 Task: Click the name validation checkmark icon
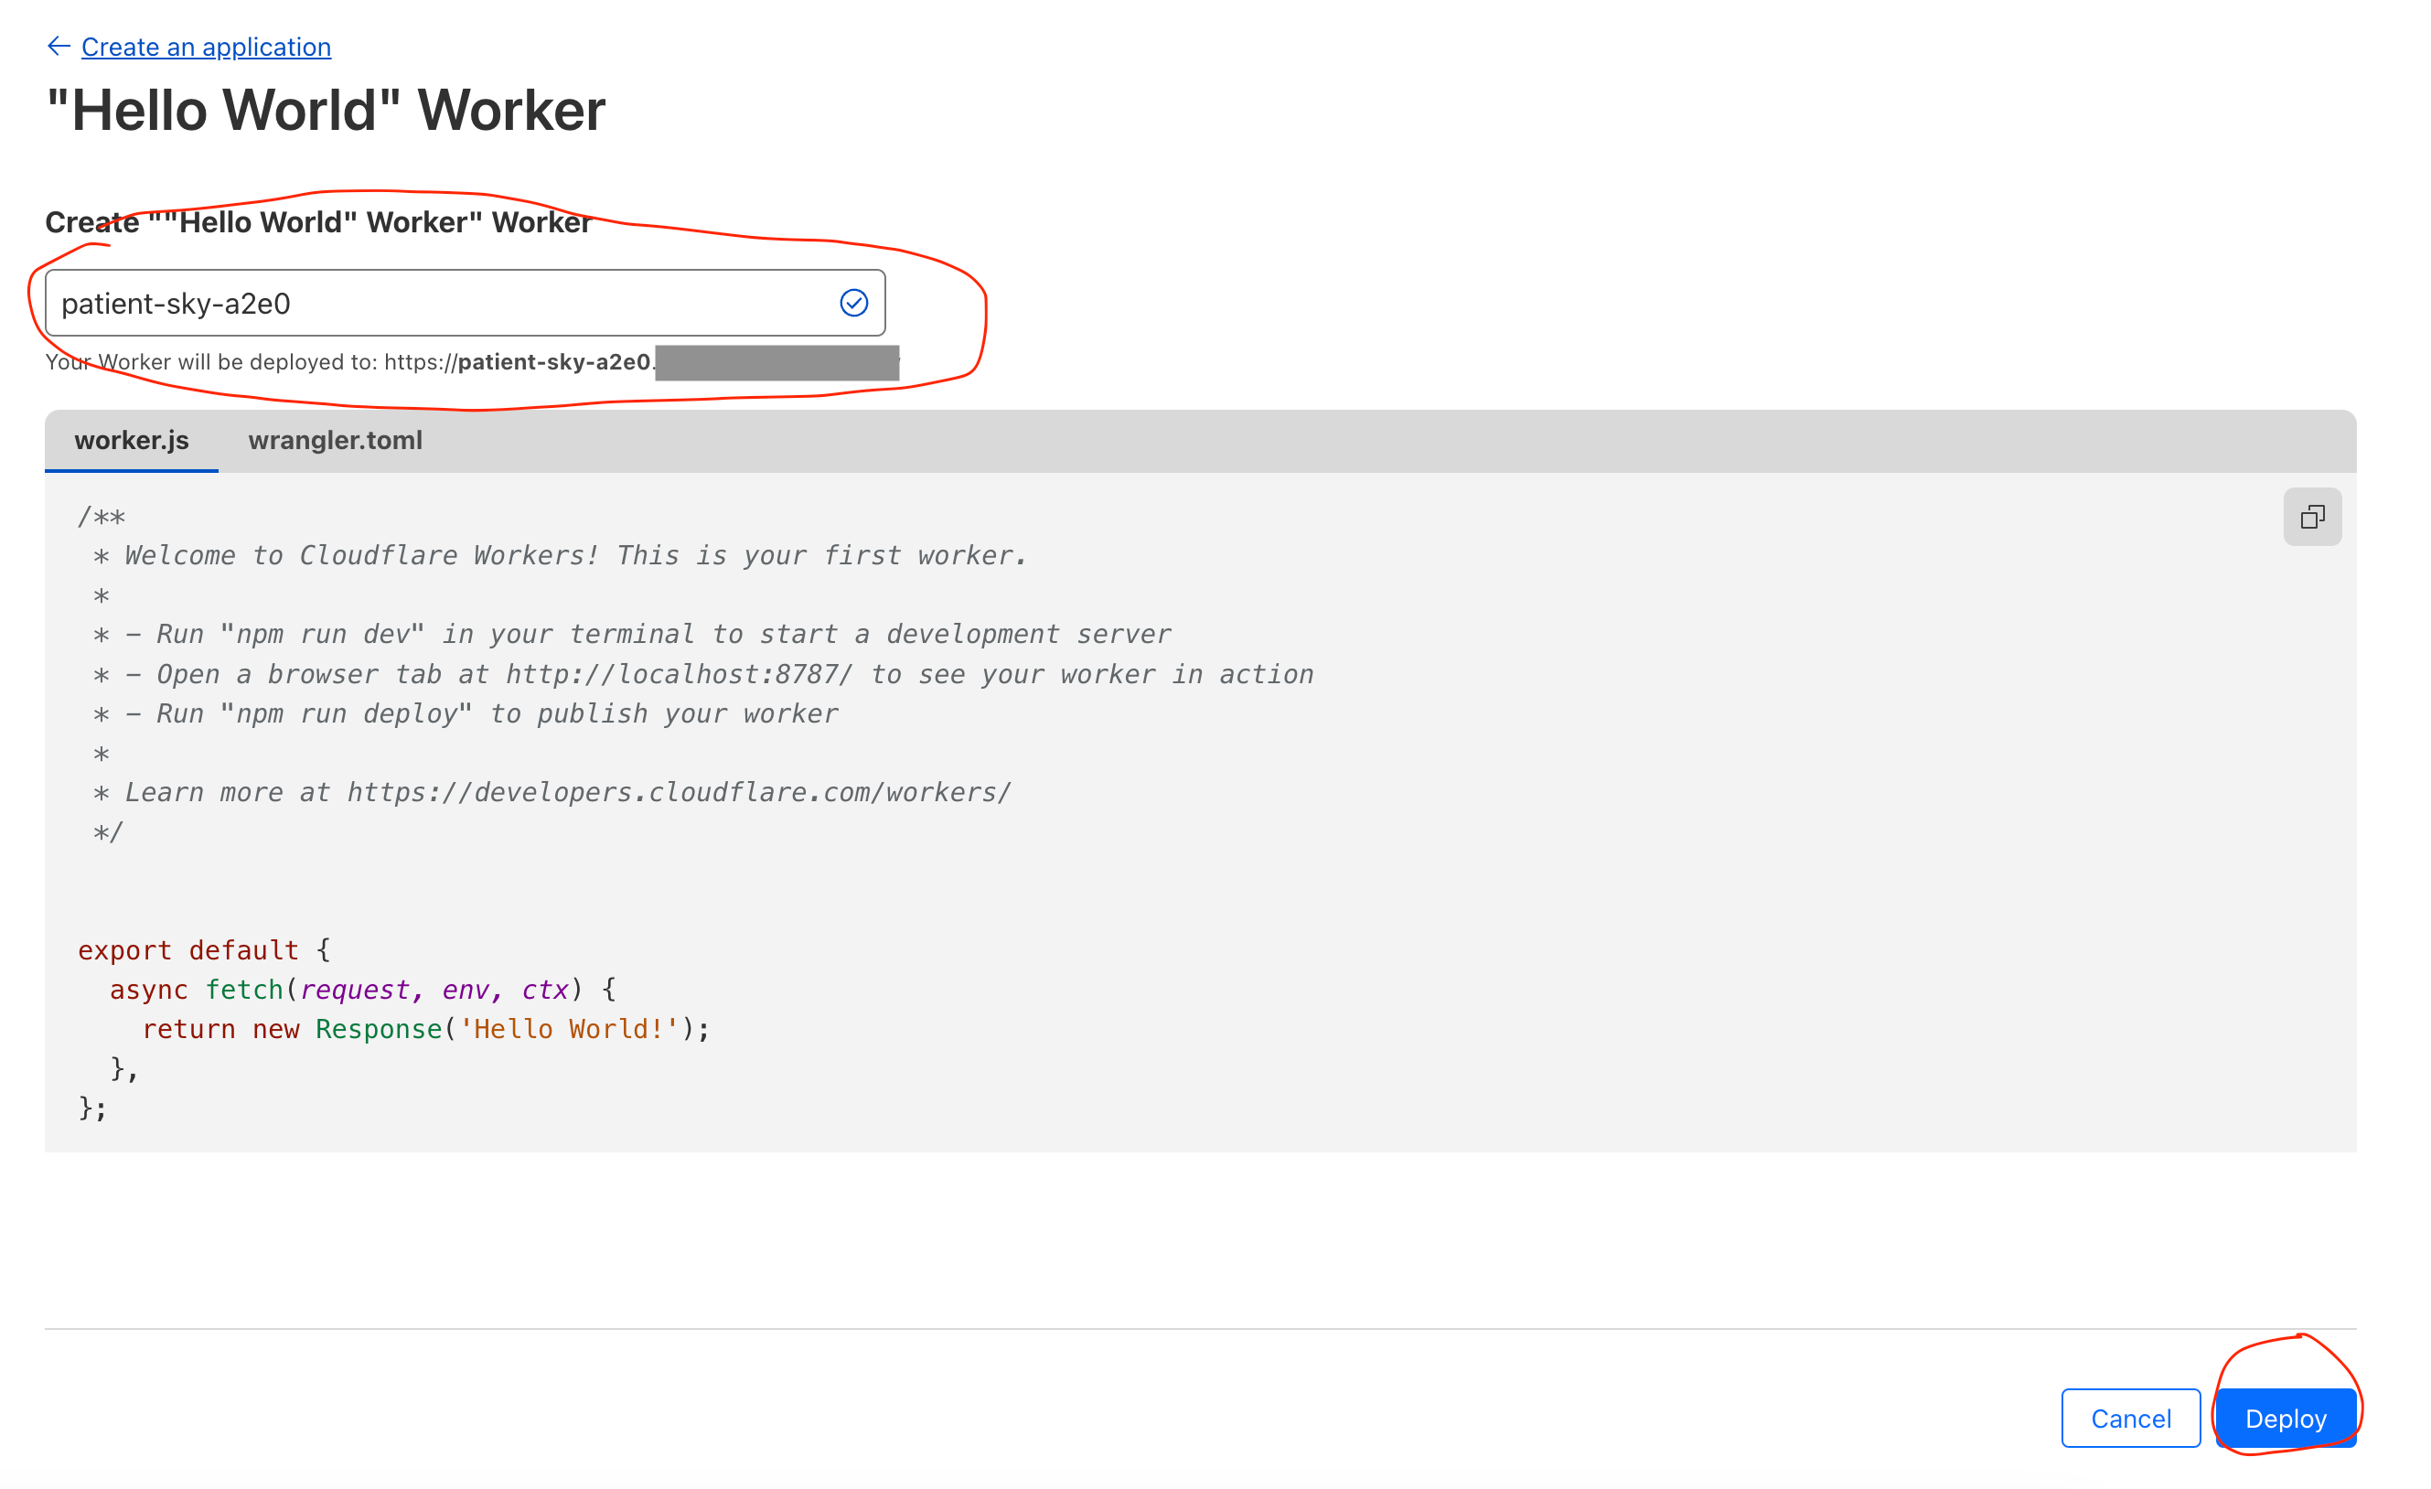pyautogui.click(x=853, y=303)
